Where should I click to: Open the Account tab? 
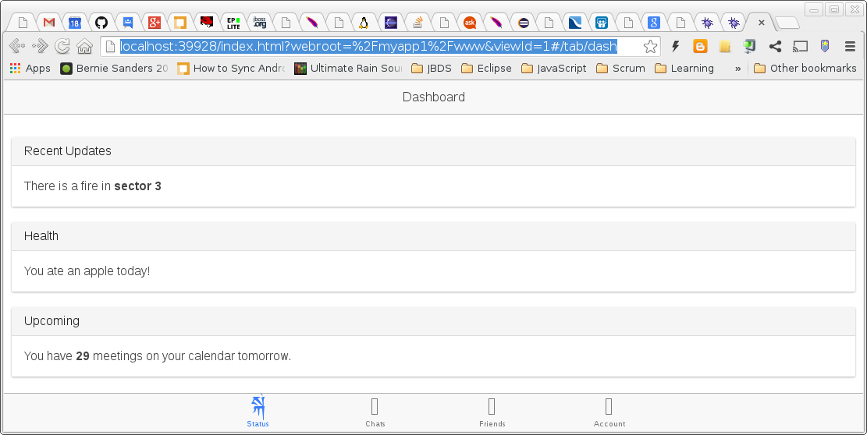click(x=609, y=412)
